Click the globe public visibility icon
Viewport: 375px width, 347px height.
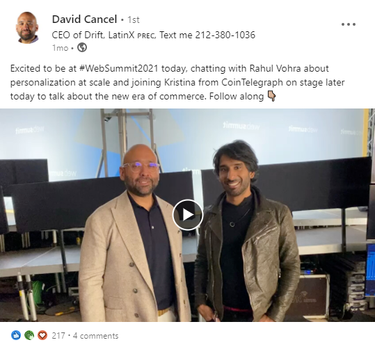click(82, 47)
